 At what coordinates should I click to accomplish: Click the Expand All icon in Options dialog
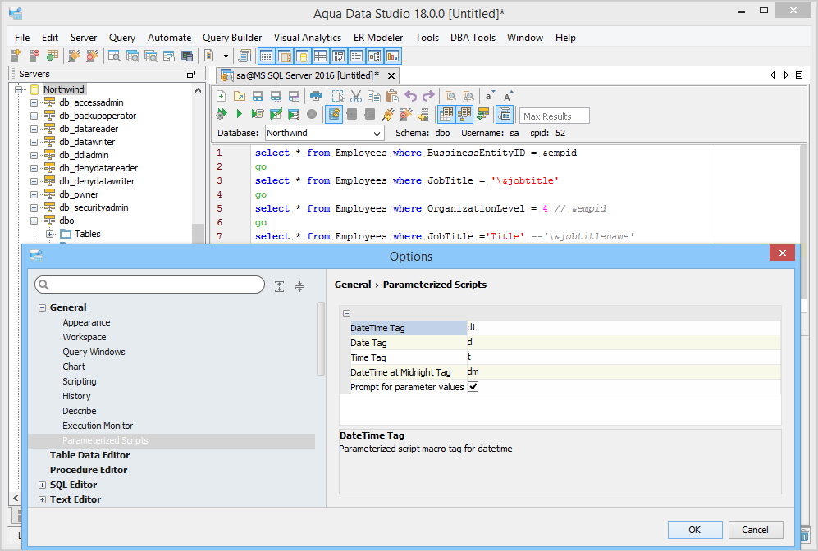click(280, 286)
